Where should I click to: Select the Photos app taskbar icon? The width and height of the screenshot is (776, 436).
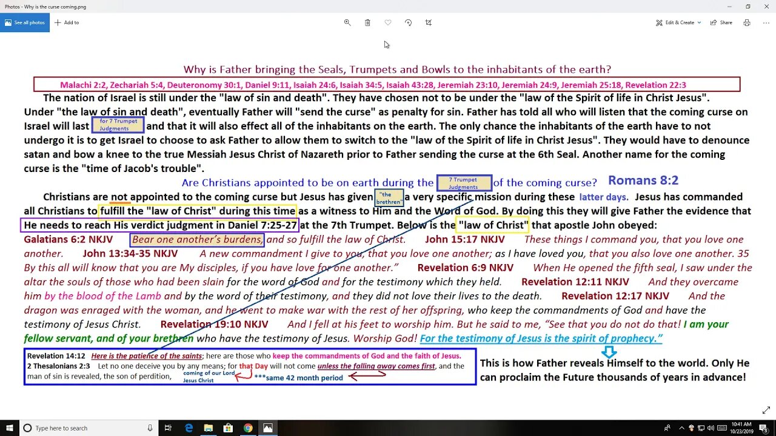click(x=268, y=428)
